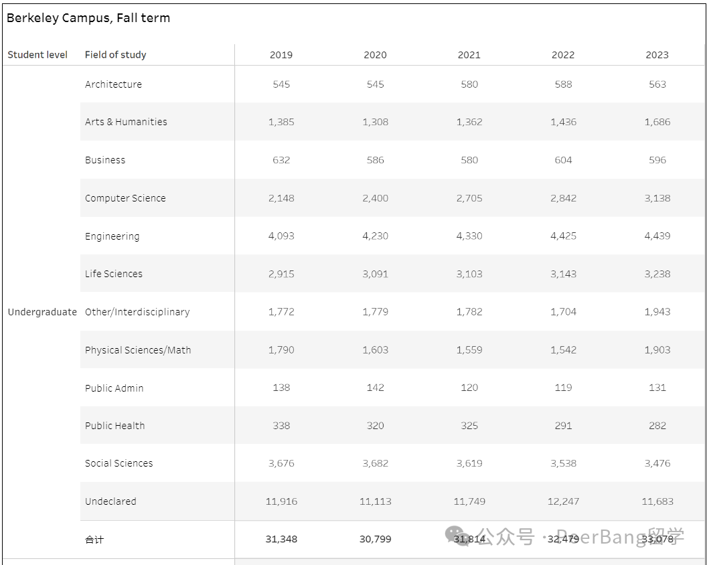Click the 2022 Undeclared value 12,247
The height and width of the screenshot is (565, 707).
tap(563, 501)
